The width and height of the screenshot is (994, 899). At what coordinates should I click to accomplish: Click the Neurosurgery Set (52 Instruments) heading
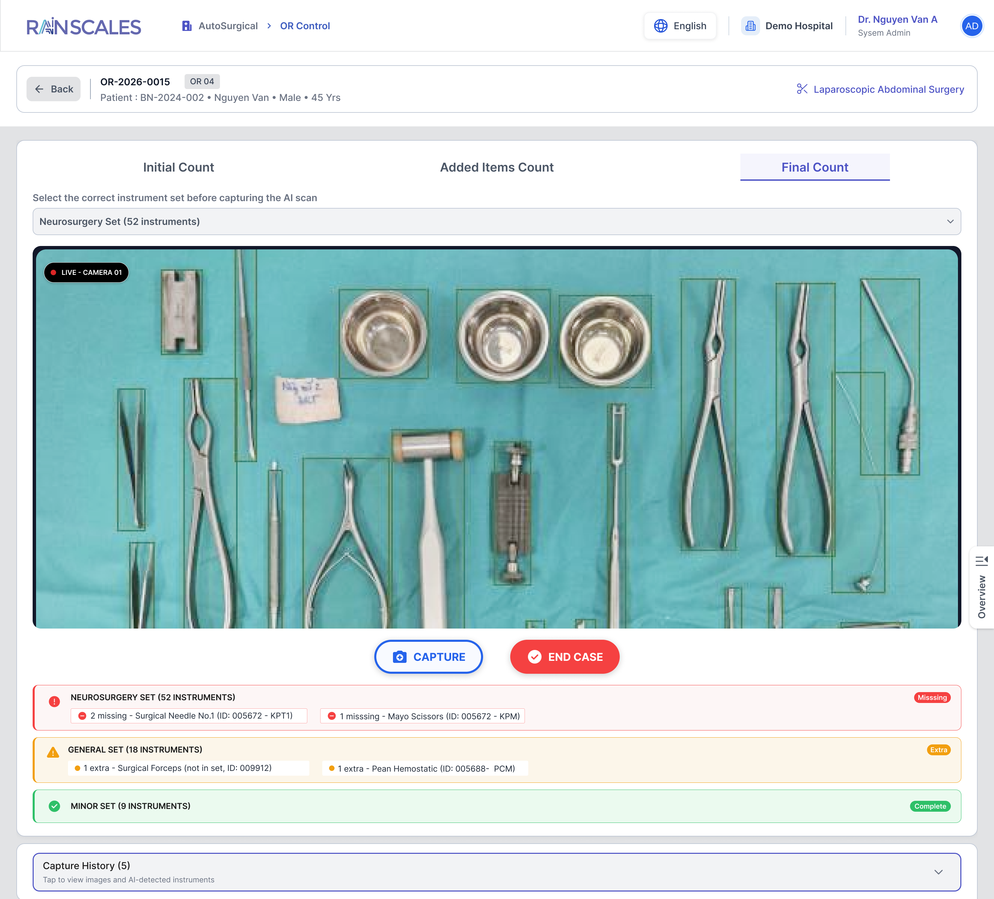[153, 698]
